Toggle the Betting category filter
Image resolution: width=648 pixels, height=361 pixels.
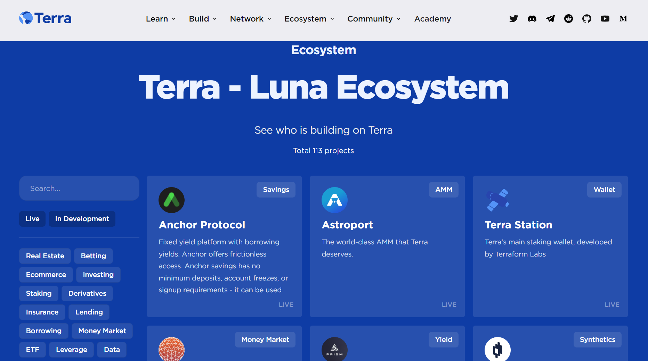pos(94,256)
